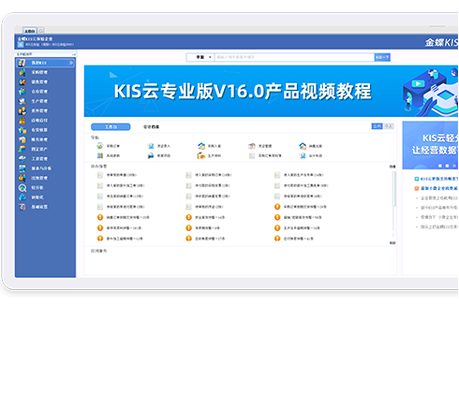Screen dimensions: 459x393
Task: Open first news link with blue icon
Action: point(436,179)
